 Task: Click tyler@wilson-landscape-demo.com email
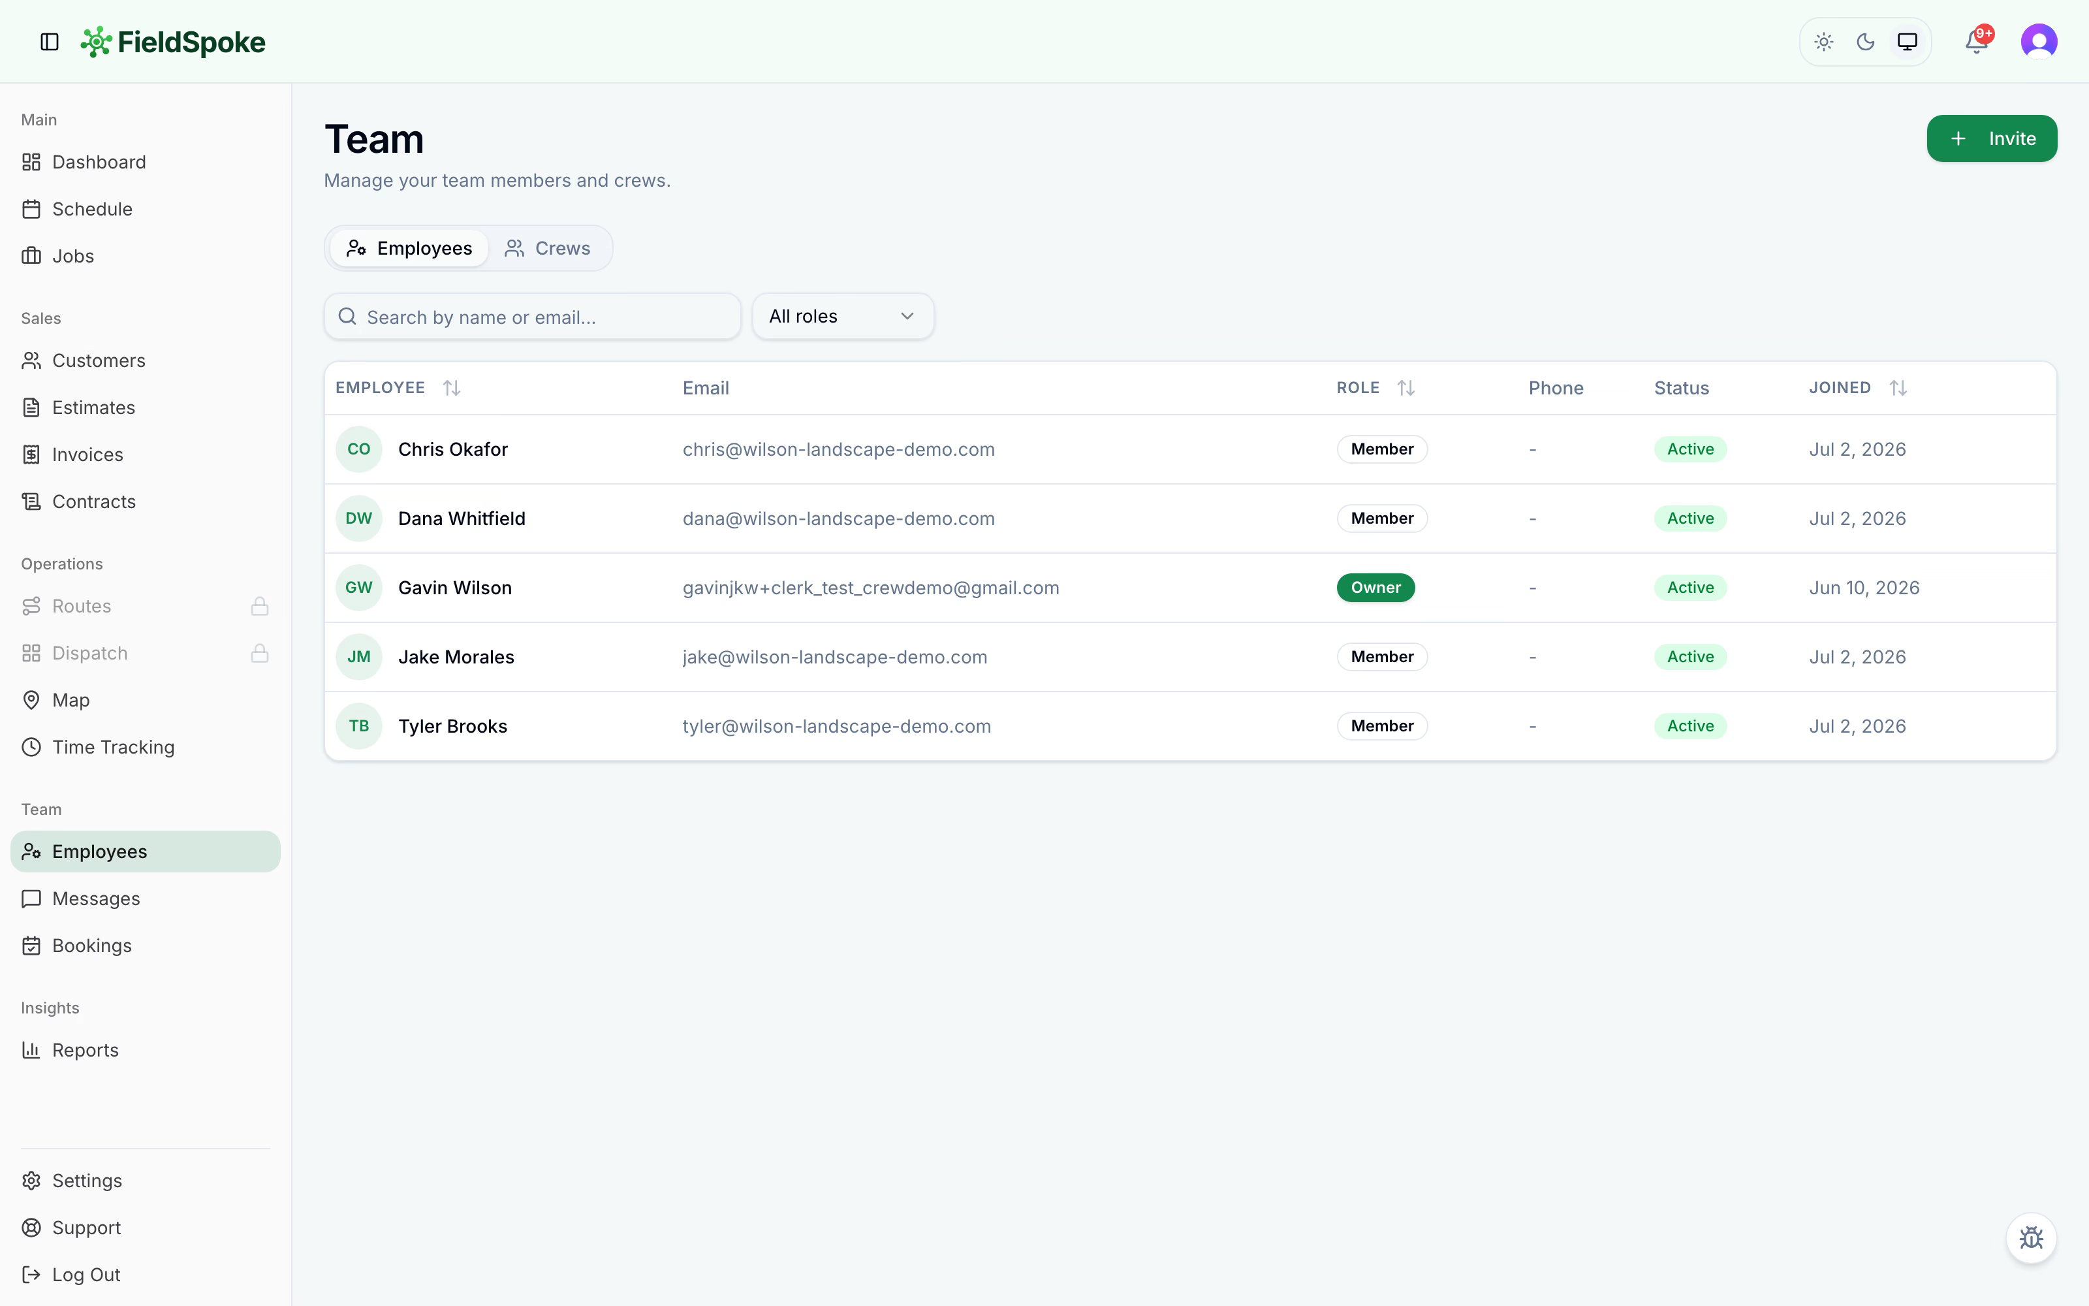point(836,726)
